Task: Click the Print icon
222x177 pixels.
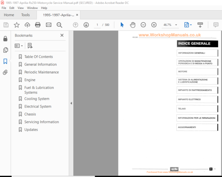Action: [x=38, y=25]
